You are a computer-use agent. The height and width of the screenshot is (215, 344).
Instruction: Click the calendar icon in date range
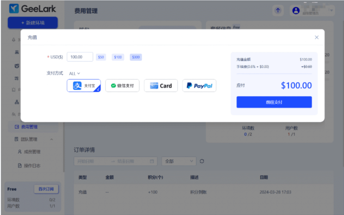pyautogui.click(x=152, y=161)
